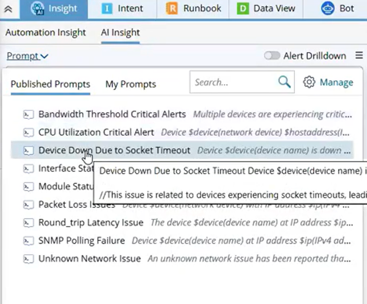Image resolution: width=367 pixels, height=304 pixels.
Task: Click the Unknown Network Issue prompt icon
Action: pyautogui.click(x=28, y=259)
